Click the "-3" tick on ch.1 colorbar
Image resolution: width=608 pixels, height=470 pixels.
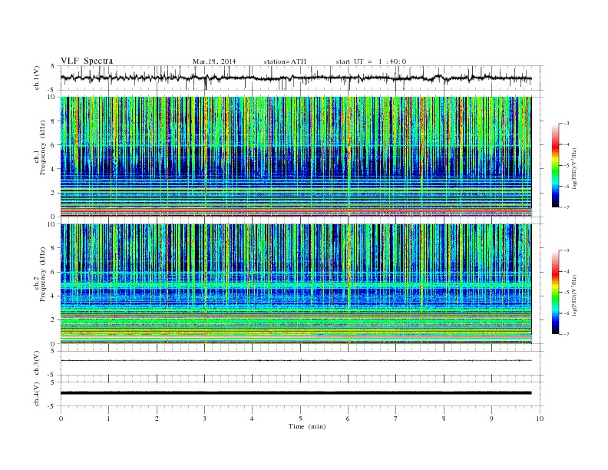click(x=567, y=124)
